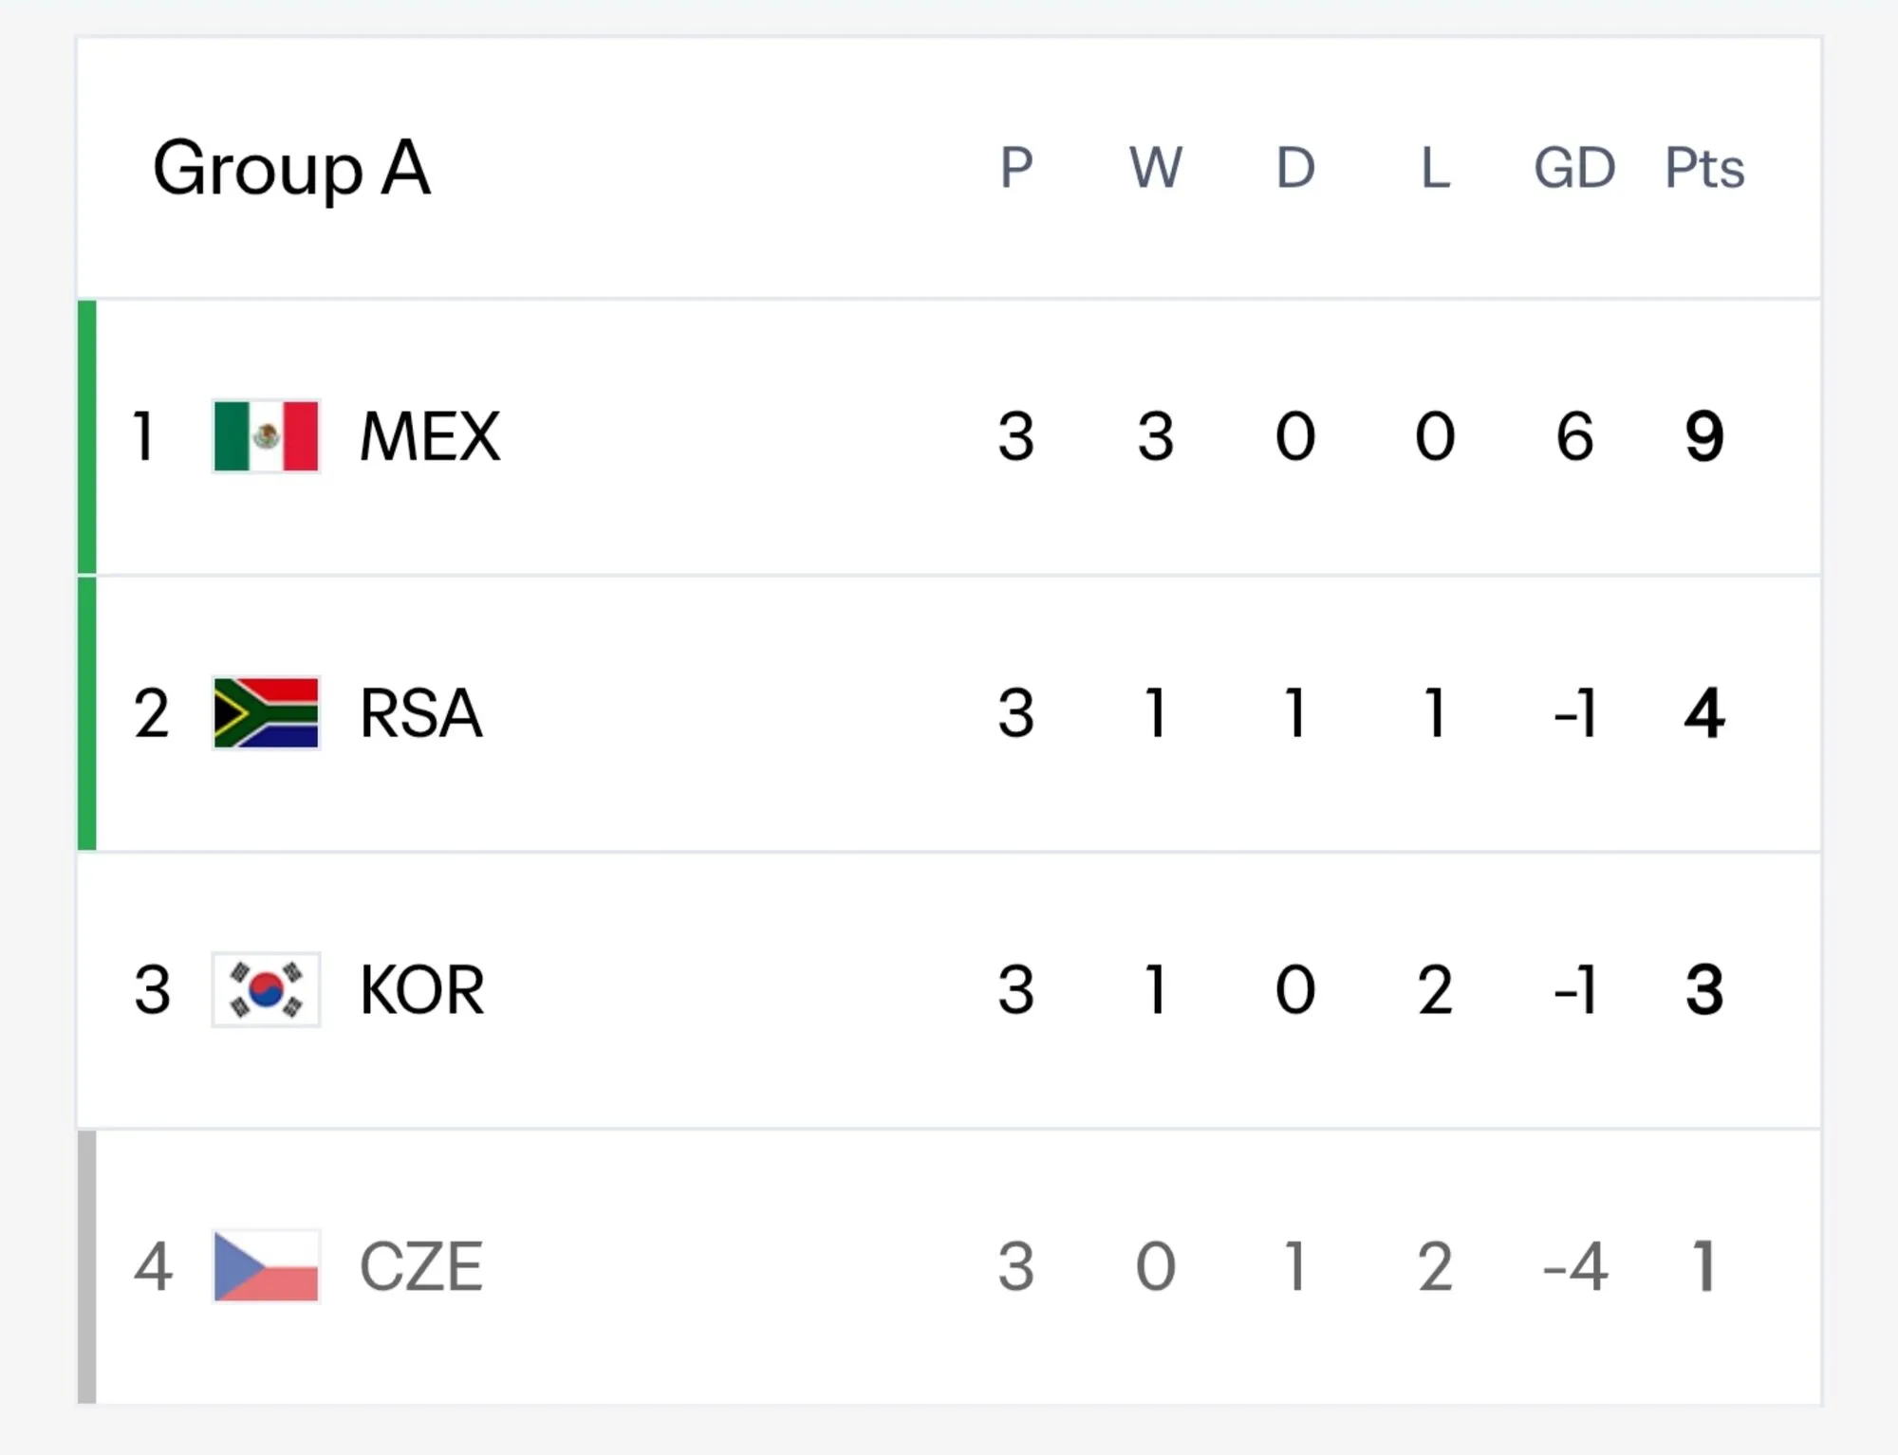Image resolution: width=1898 pixels, height=1455 pixels.
Task: Select the KOR team name
Action: (x=422, y=989)
